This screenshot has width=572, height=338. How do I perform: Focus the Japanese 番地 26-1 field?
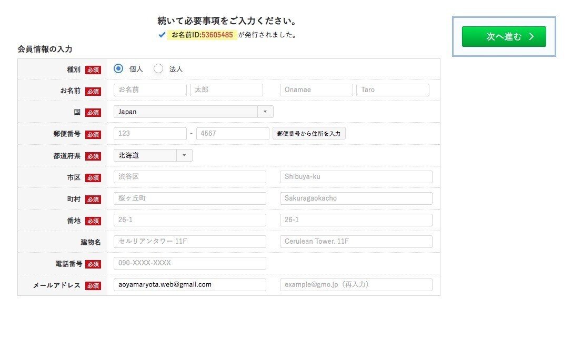[x=189, y=220]
